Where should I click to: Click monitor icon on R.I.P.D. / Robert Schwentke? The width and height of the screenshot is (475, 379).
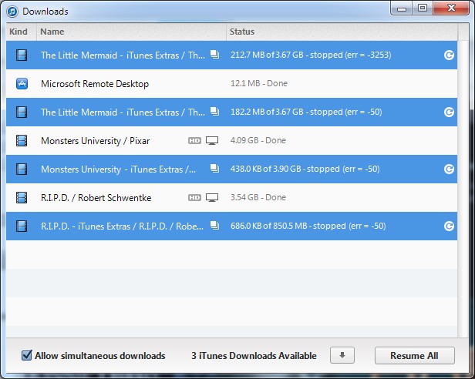(x=212, y=197)
